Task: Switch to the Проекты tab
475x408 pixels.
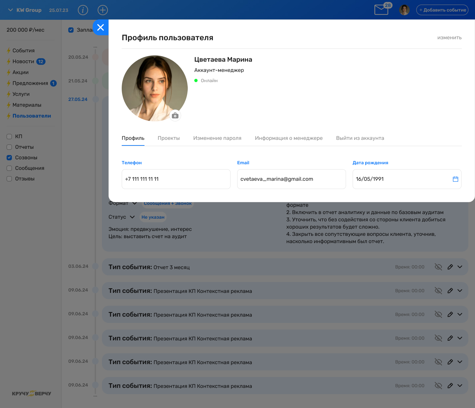Action: (x=169, y=138)
